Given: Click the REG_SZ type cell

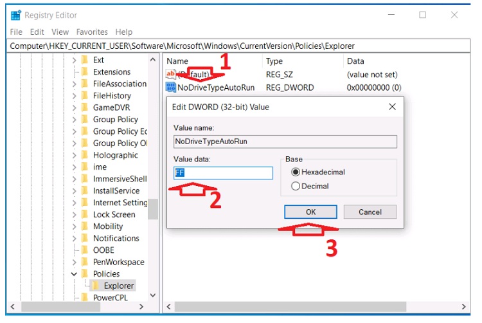Looking at the screenshot, I should pos(279,75).
